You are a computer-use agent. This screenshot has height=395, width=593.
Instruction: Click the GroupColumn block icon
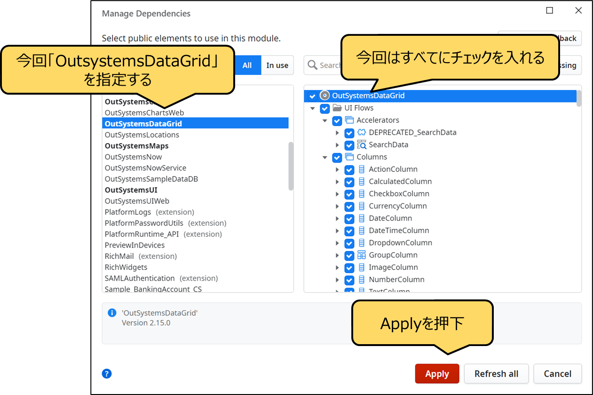(x=362, y=255)
